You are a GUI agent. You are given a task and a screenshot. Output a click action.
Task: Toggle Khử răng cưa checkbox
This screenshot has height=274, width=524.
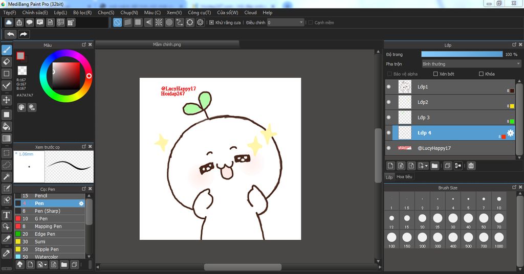pos(211,22)
